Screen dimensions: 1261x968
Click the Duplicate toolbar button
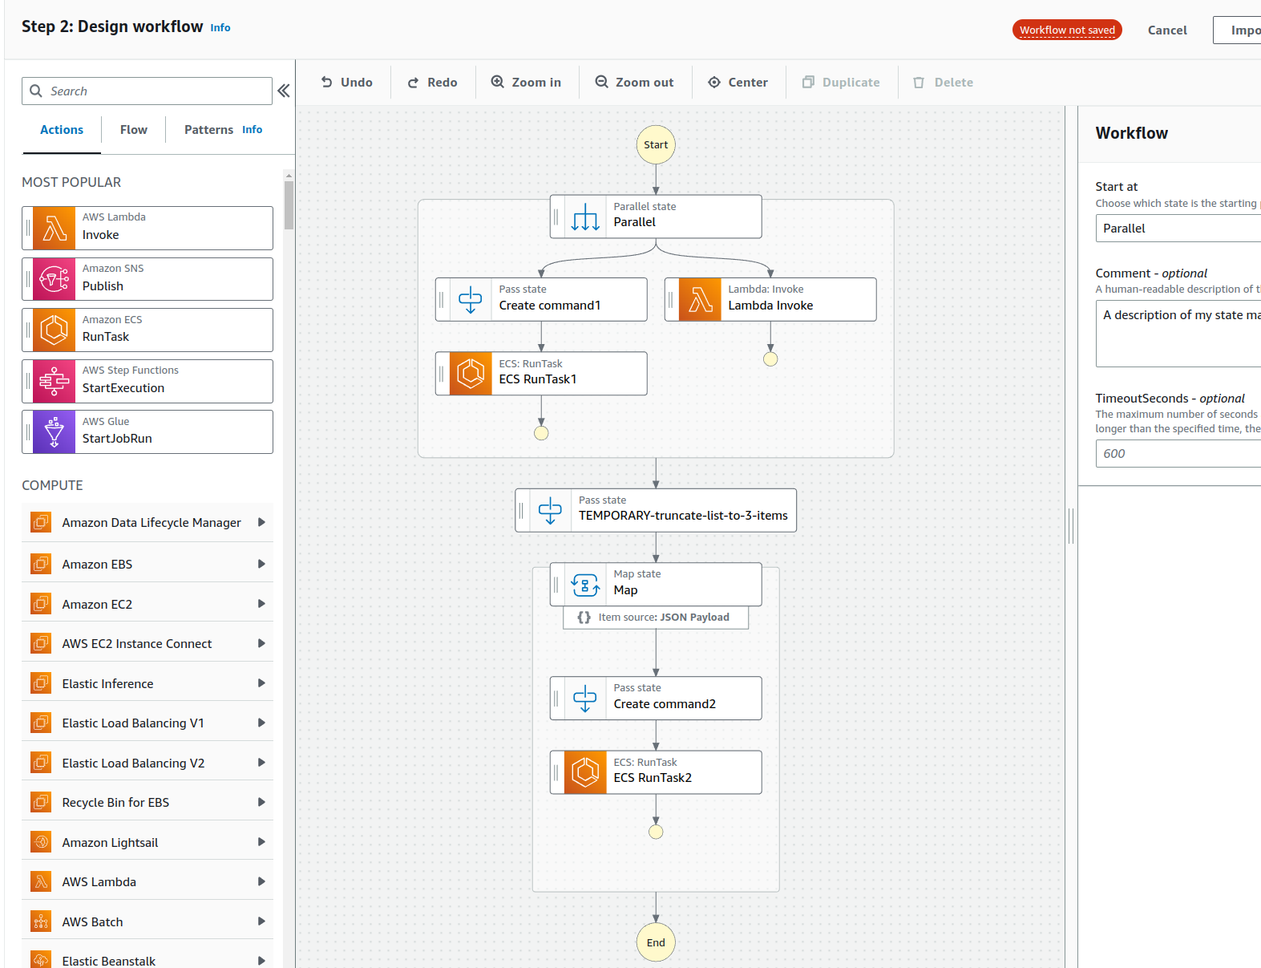(x=842, y=83)
